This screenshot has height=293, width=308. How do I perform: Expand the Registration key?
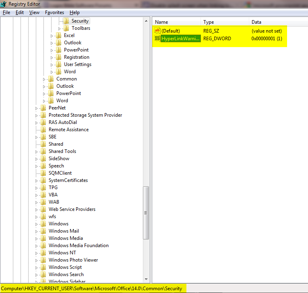tap(52, 58)
